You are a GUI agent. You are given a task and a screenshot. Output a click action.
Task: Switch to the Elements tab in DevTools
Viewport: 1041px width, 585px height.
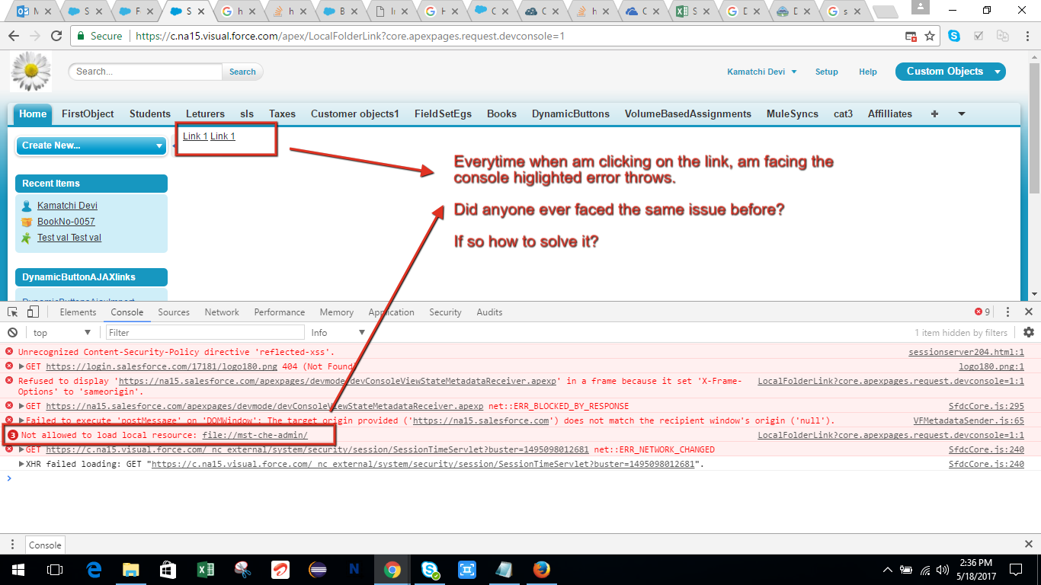click(78, 312)
